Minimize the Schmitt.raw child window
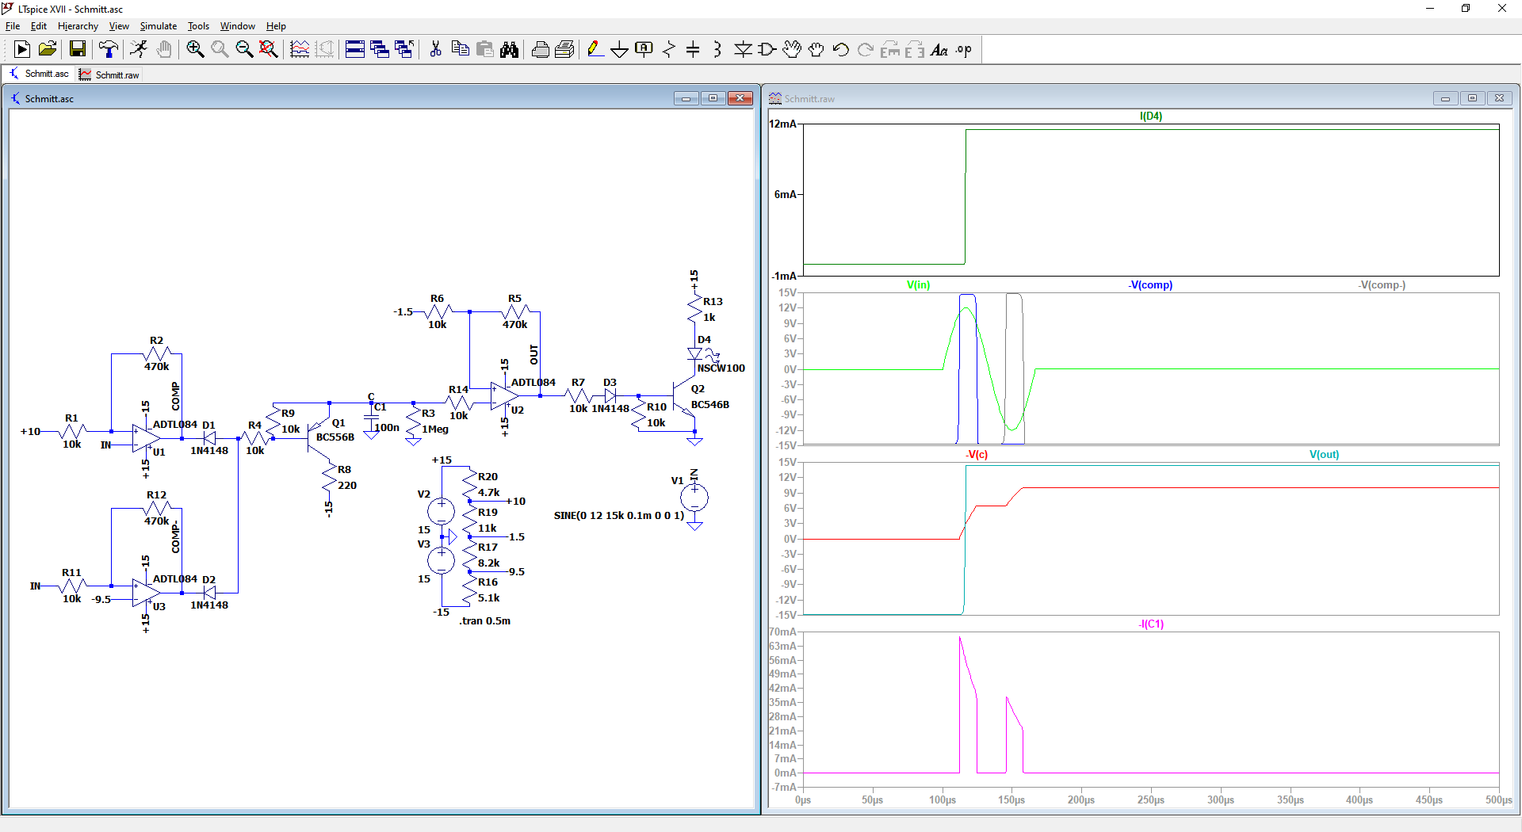1522x832 pixels. coord(1445,98)
